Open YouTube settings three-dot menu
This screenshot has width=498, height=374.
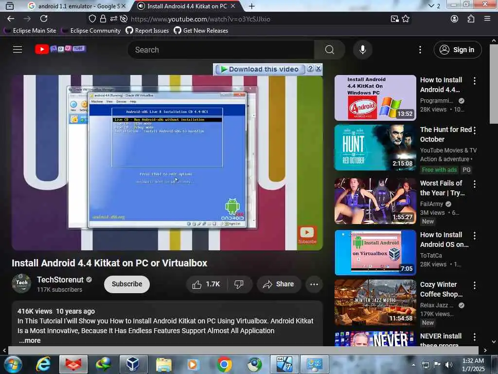pos(420,50)
